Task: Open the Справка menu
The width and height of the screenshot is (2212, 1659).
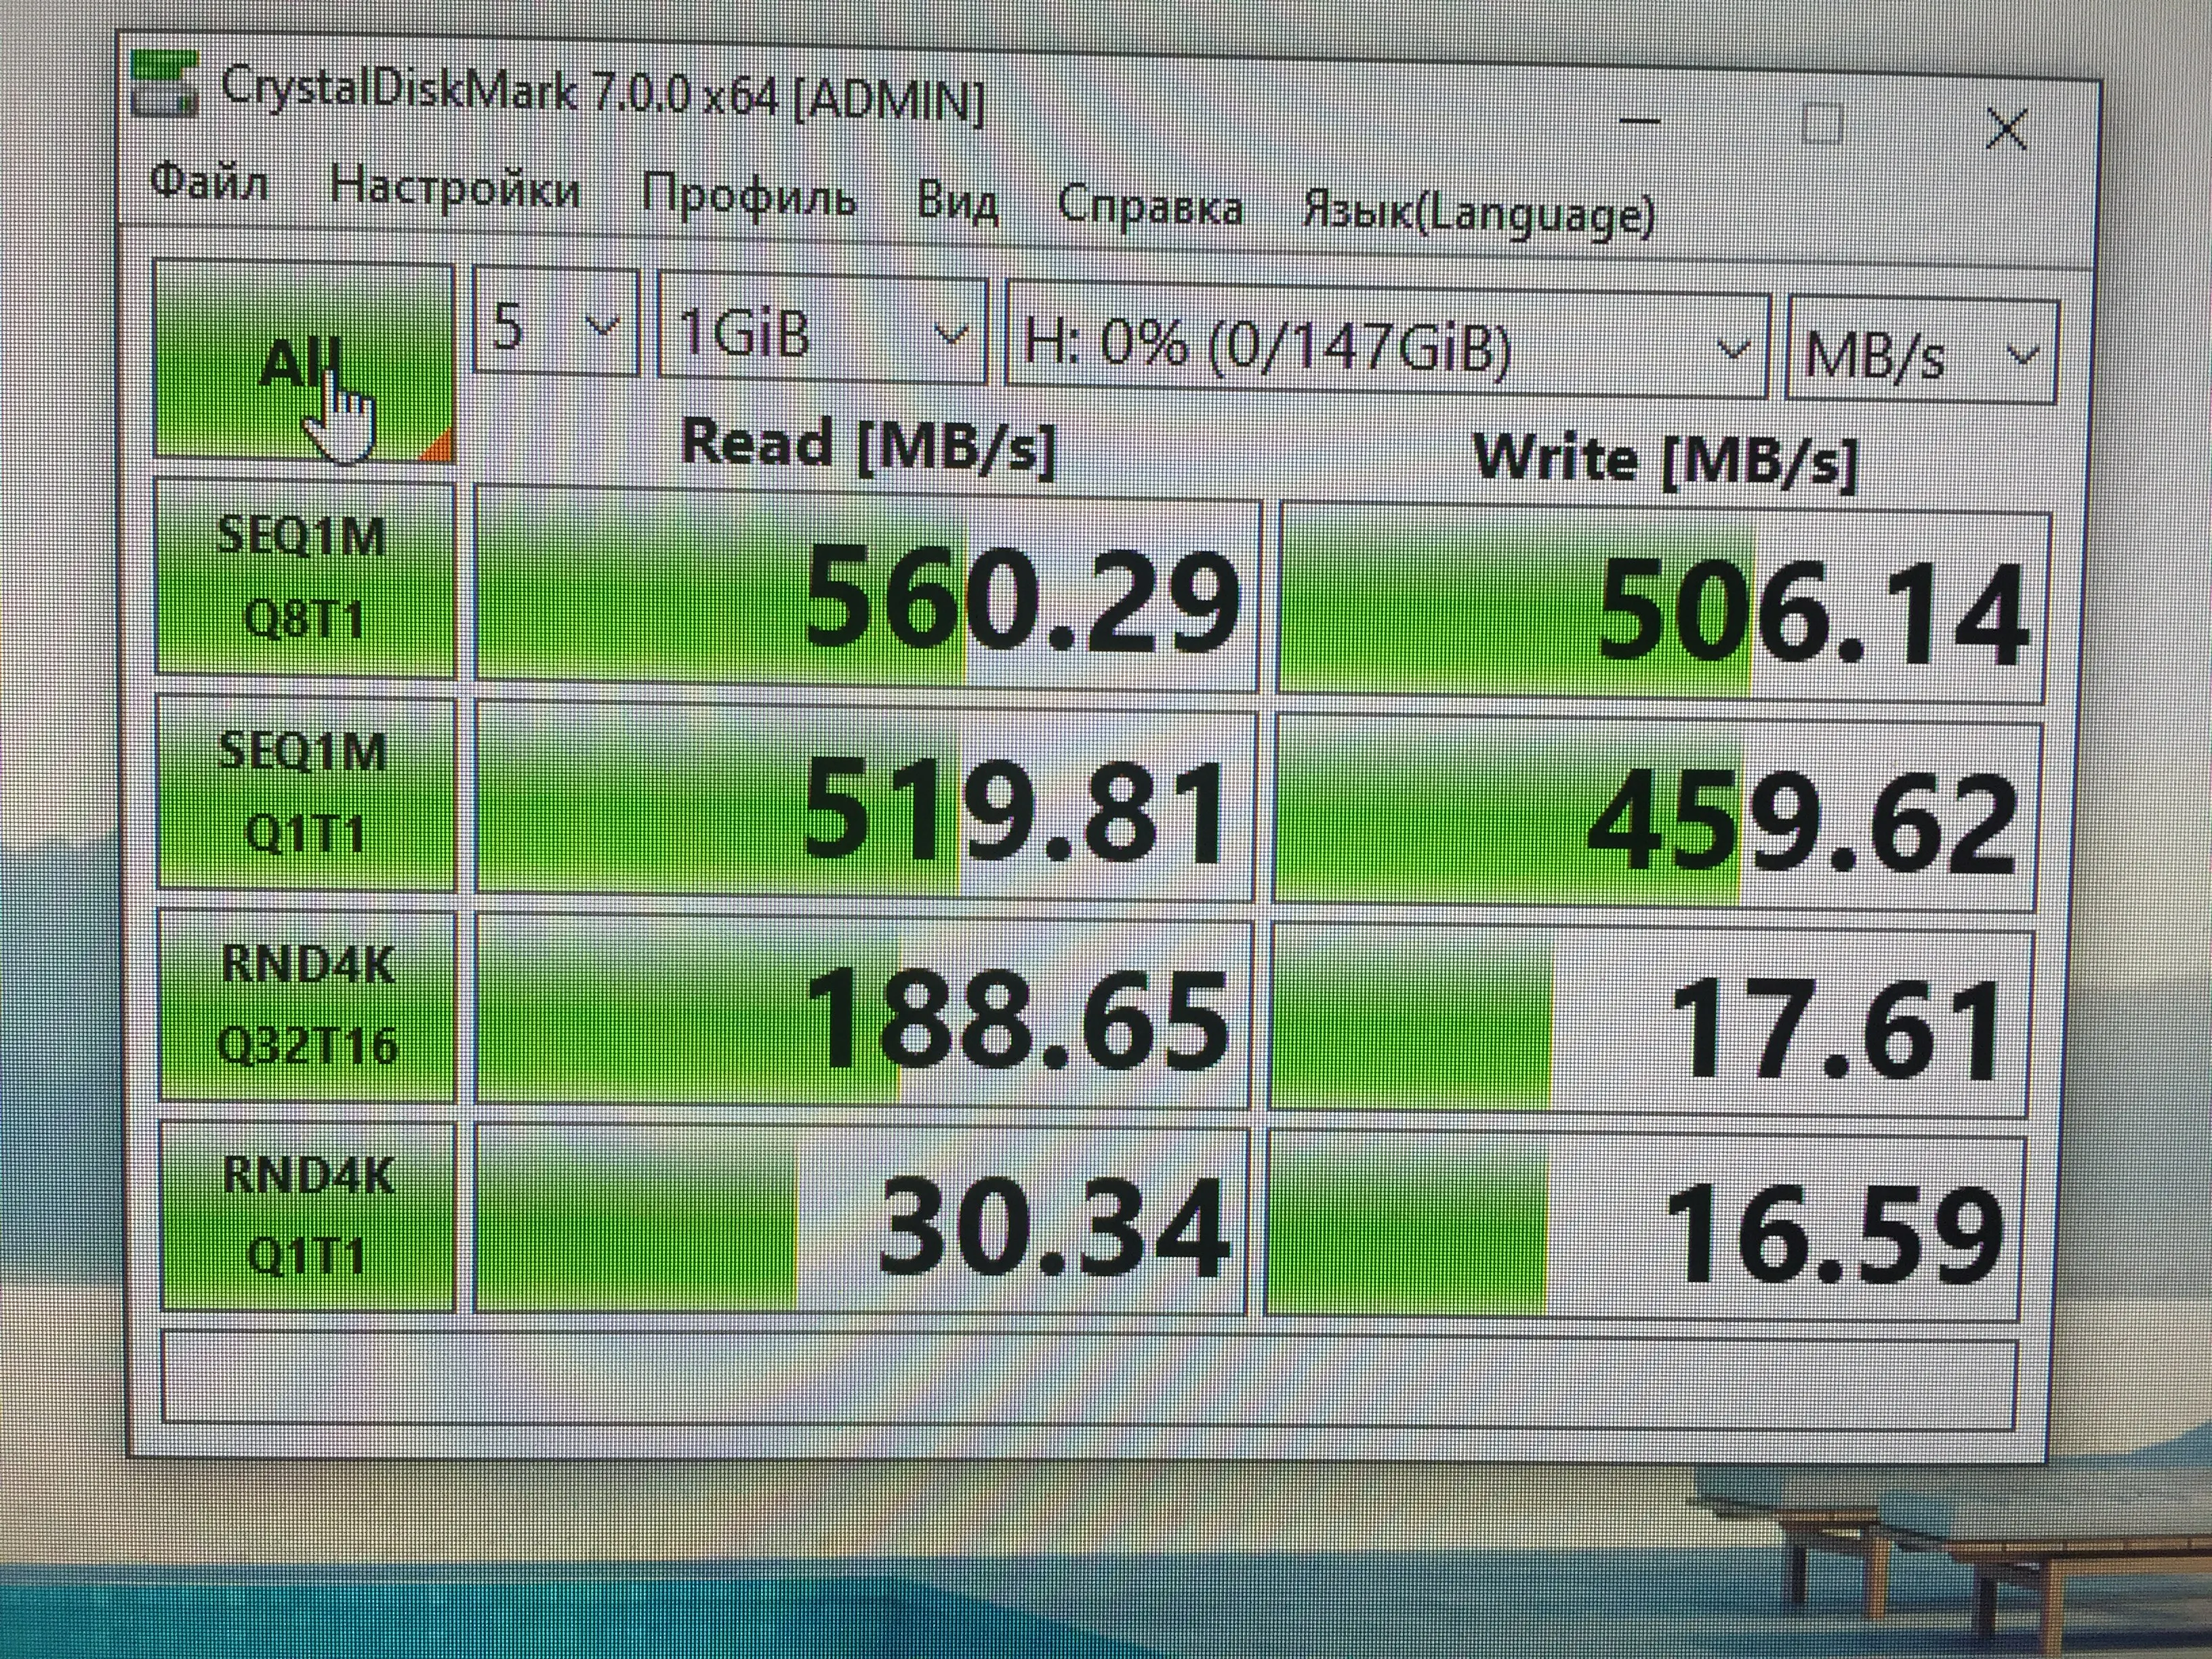Action: point(1150,207)
